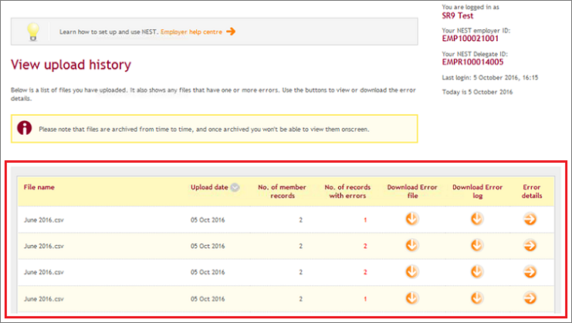Image resolution: width=572 pixels, height=323 pixels.
Task: Click the Download Error file column header
Action: (x=412, y=191)
